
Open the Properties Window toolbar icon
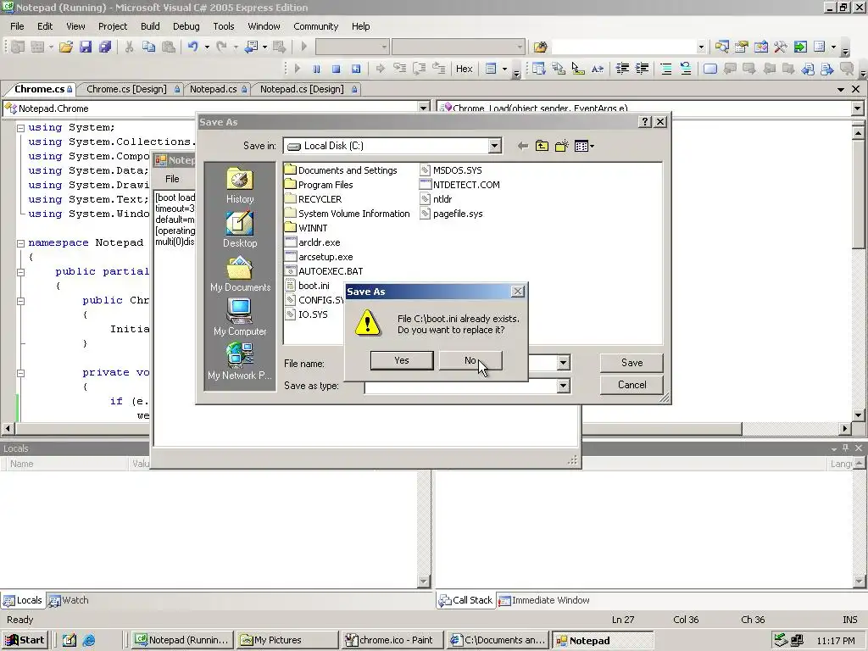tap(741, 47)
